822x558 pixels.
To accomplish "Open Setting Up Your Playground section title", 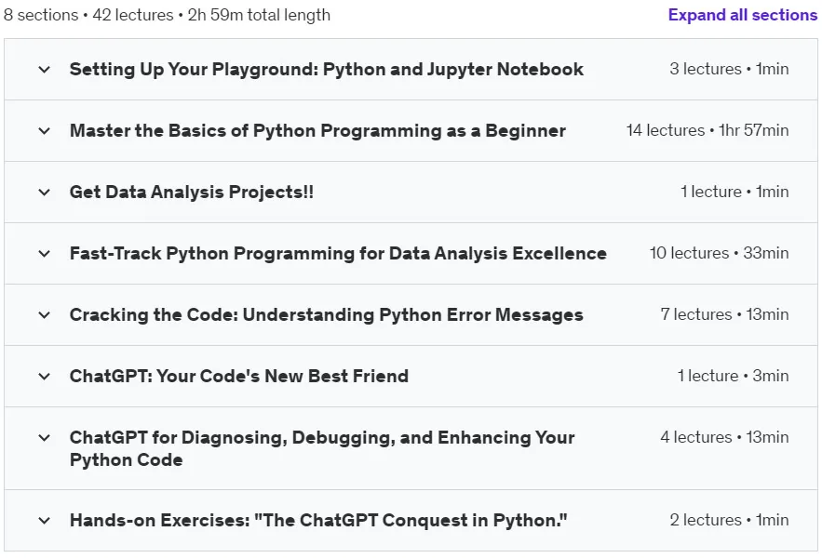I will [327, 69].
